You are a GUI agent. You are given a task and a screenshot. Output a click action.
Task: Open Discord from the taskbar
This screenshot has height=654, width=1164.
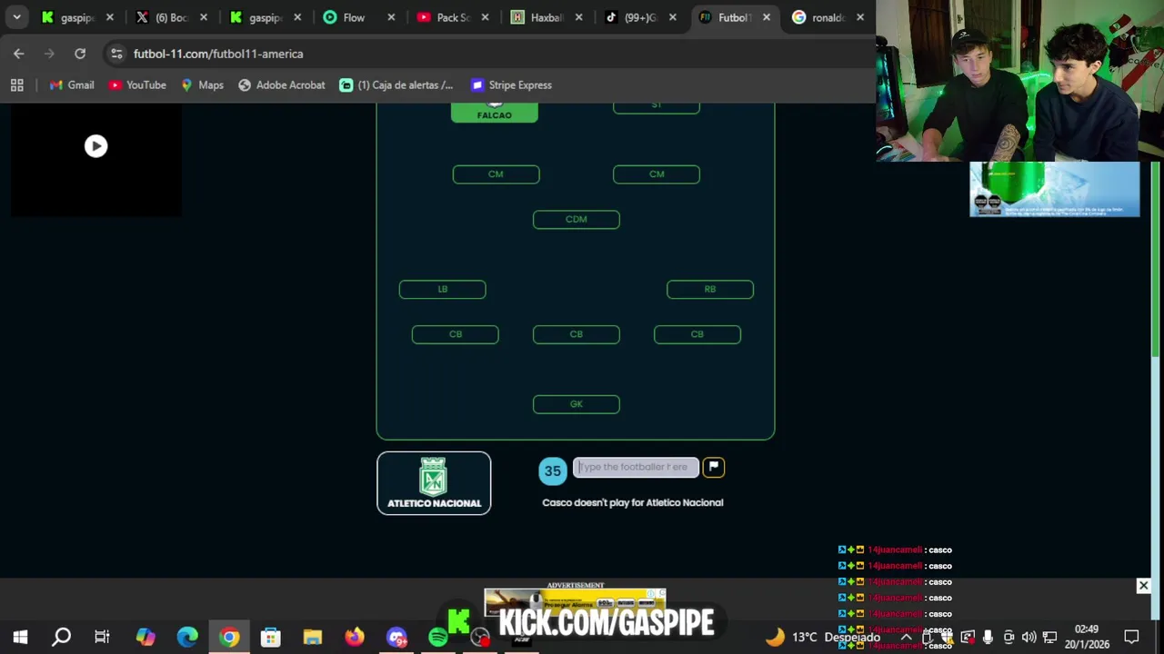pyautogui.click(x=396, y=637)
